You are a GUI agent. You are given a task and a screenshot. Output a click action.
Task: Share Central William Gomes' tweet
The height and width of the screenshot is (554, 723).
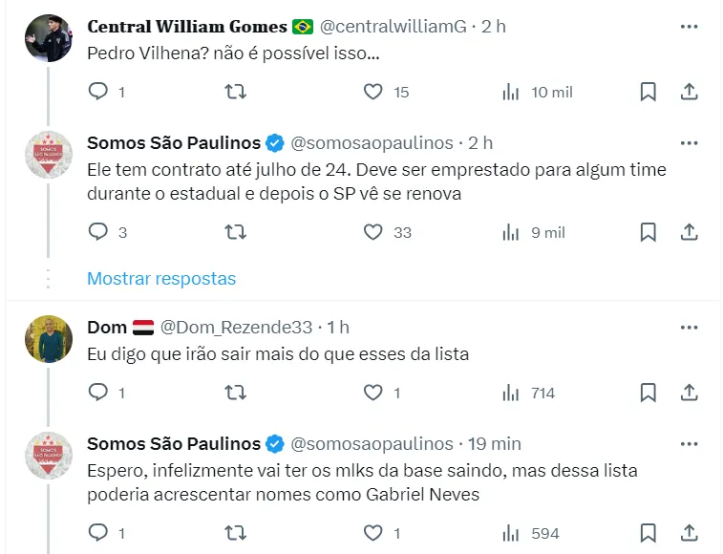(689, 92)
